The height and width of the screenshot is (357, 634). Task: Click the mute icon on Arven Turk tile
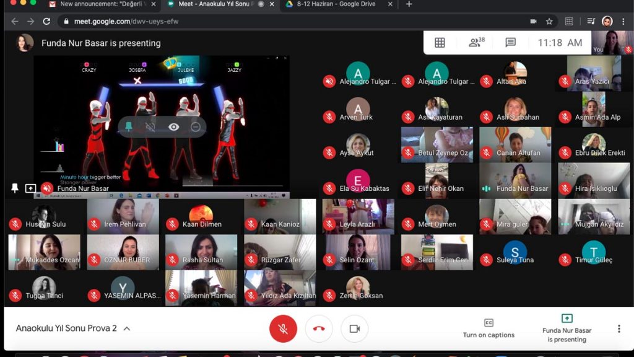(329, 117)
